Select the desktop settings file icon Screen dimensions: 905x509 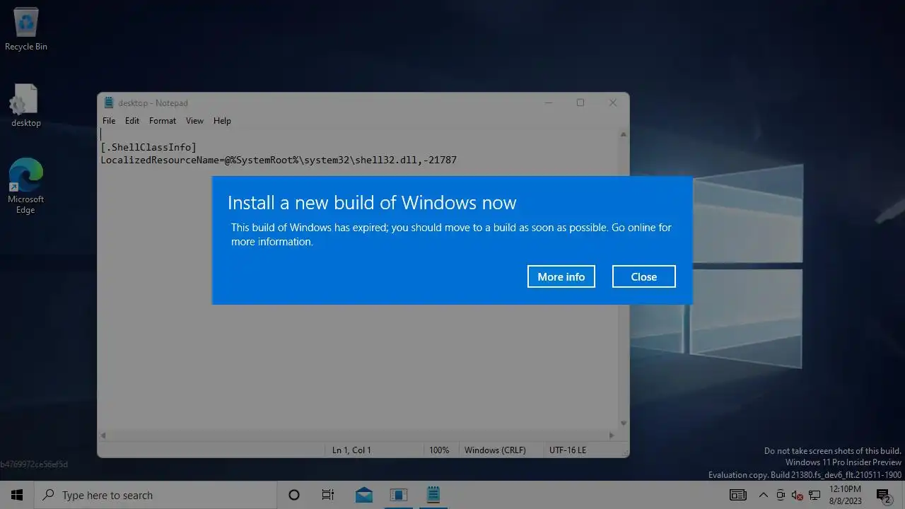[x=26, y=105]
